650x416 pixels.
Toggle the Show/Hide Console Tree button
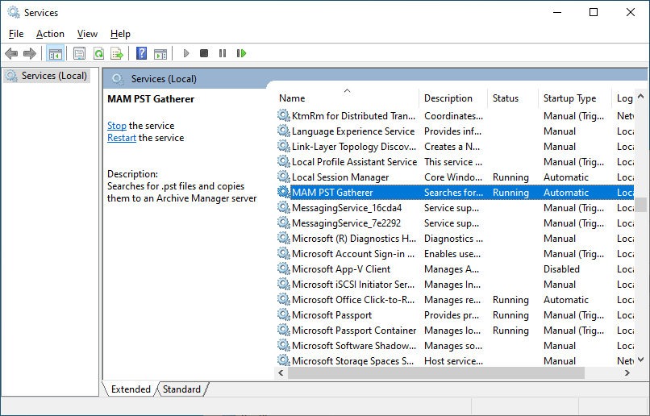click(x=56, y=54)
